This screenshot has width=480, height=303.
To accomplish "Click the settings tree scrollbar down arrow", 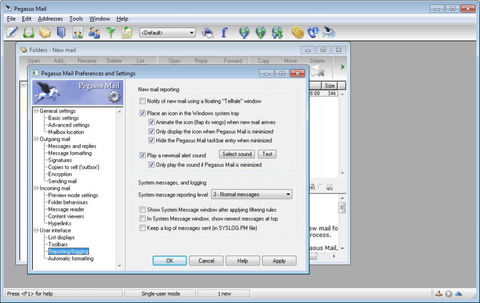I will click(120, 266).
